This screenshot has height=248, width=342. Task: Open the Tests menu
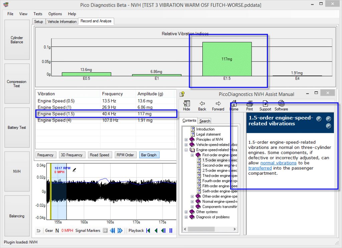point(38,14)
